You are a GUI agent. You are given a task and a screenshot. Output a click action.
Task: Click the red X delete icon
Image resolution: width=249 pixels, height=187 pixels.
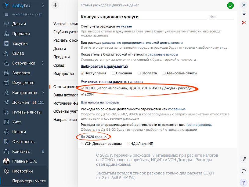pyautogui.click(x=244, y=23)
